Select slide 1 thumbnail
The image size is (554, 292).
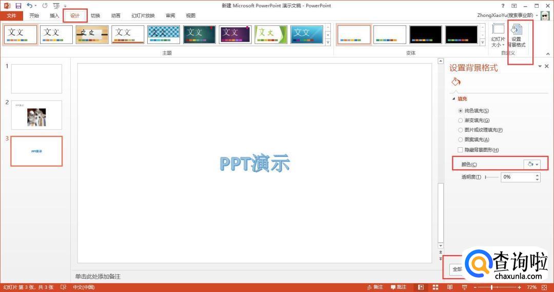click(36, 79)
